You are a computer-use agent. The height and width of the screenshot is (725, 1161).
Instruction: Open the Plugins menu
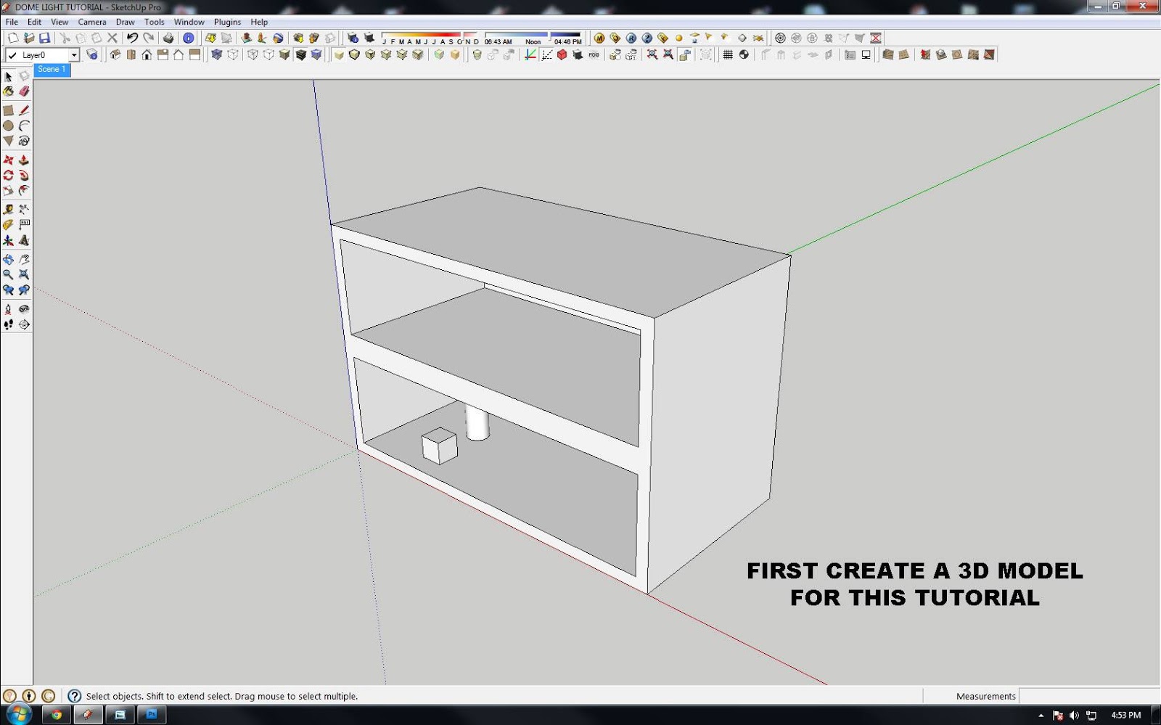[226, 22]
